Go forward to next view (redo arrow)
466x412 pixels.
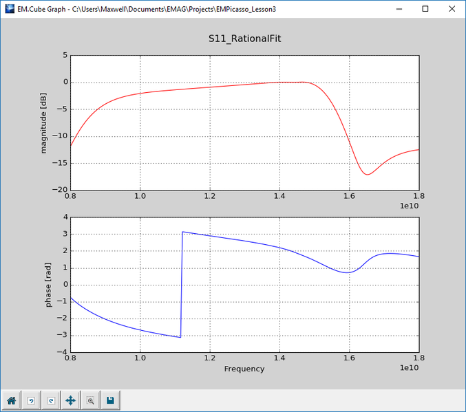pos(51,401)
